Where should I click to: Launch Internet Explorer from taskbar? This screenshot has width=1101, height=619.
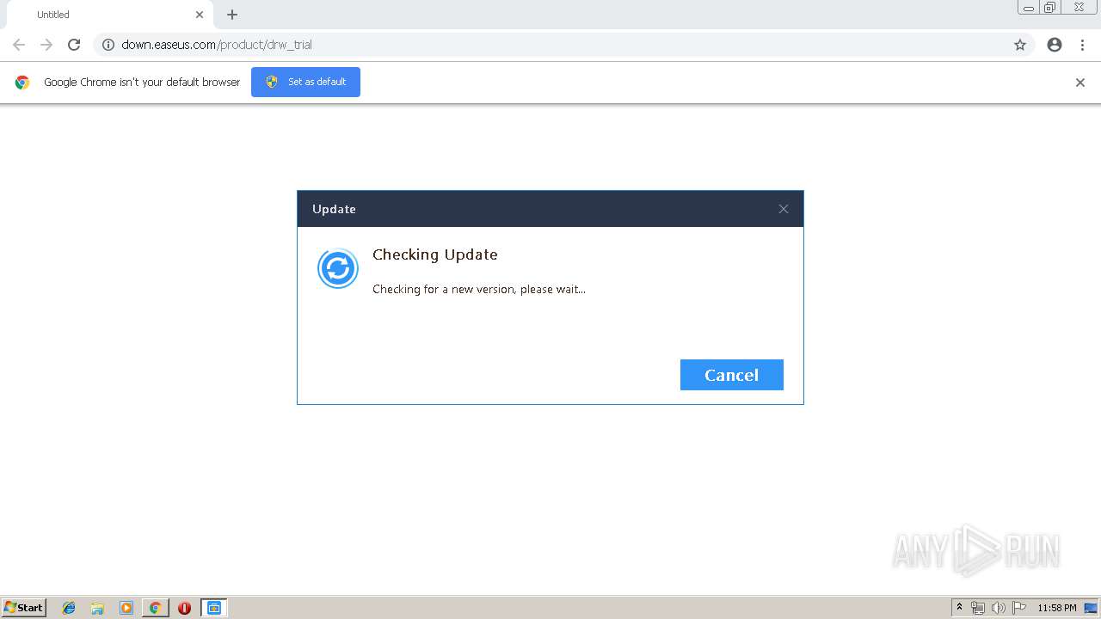(69, 608)
